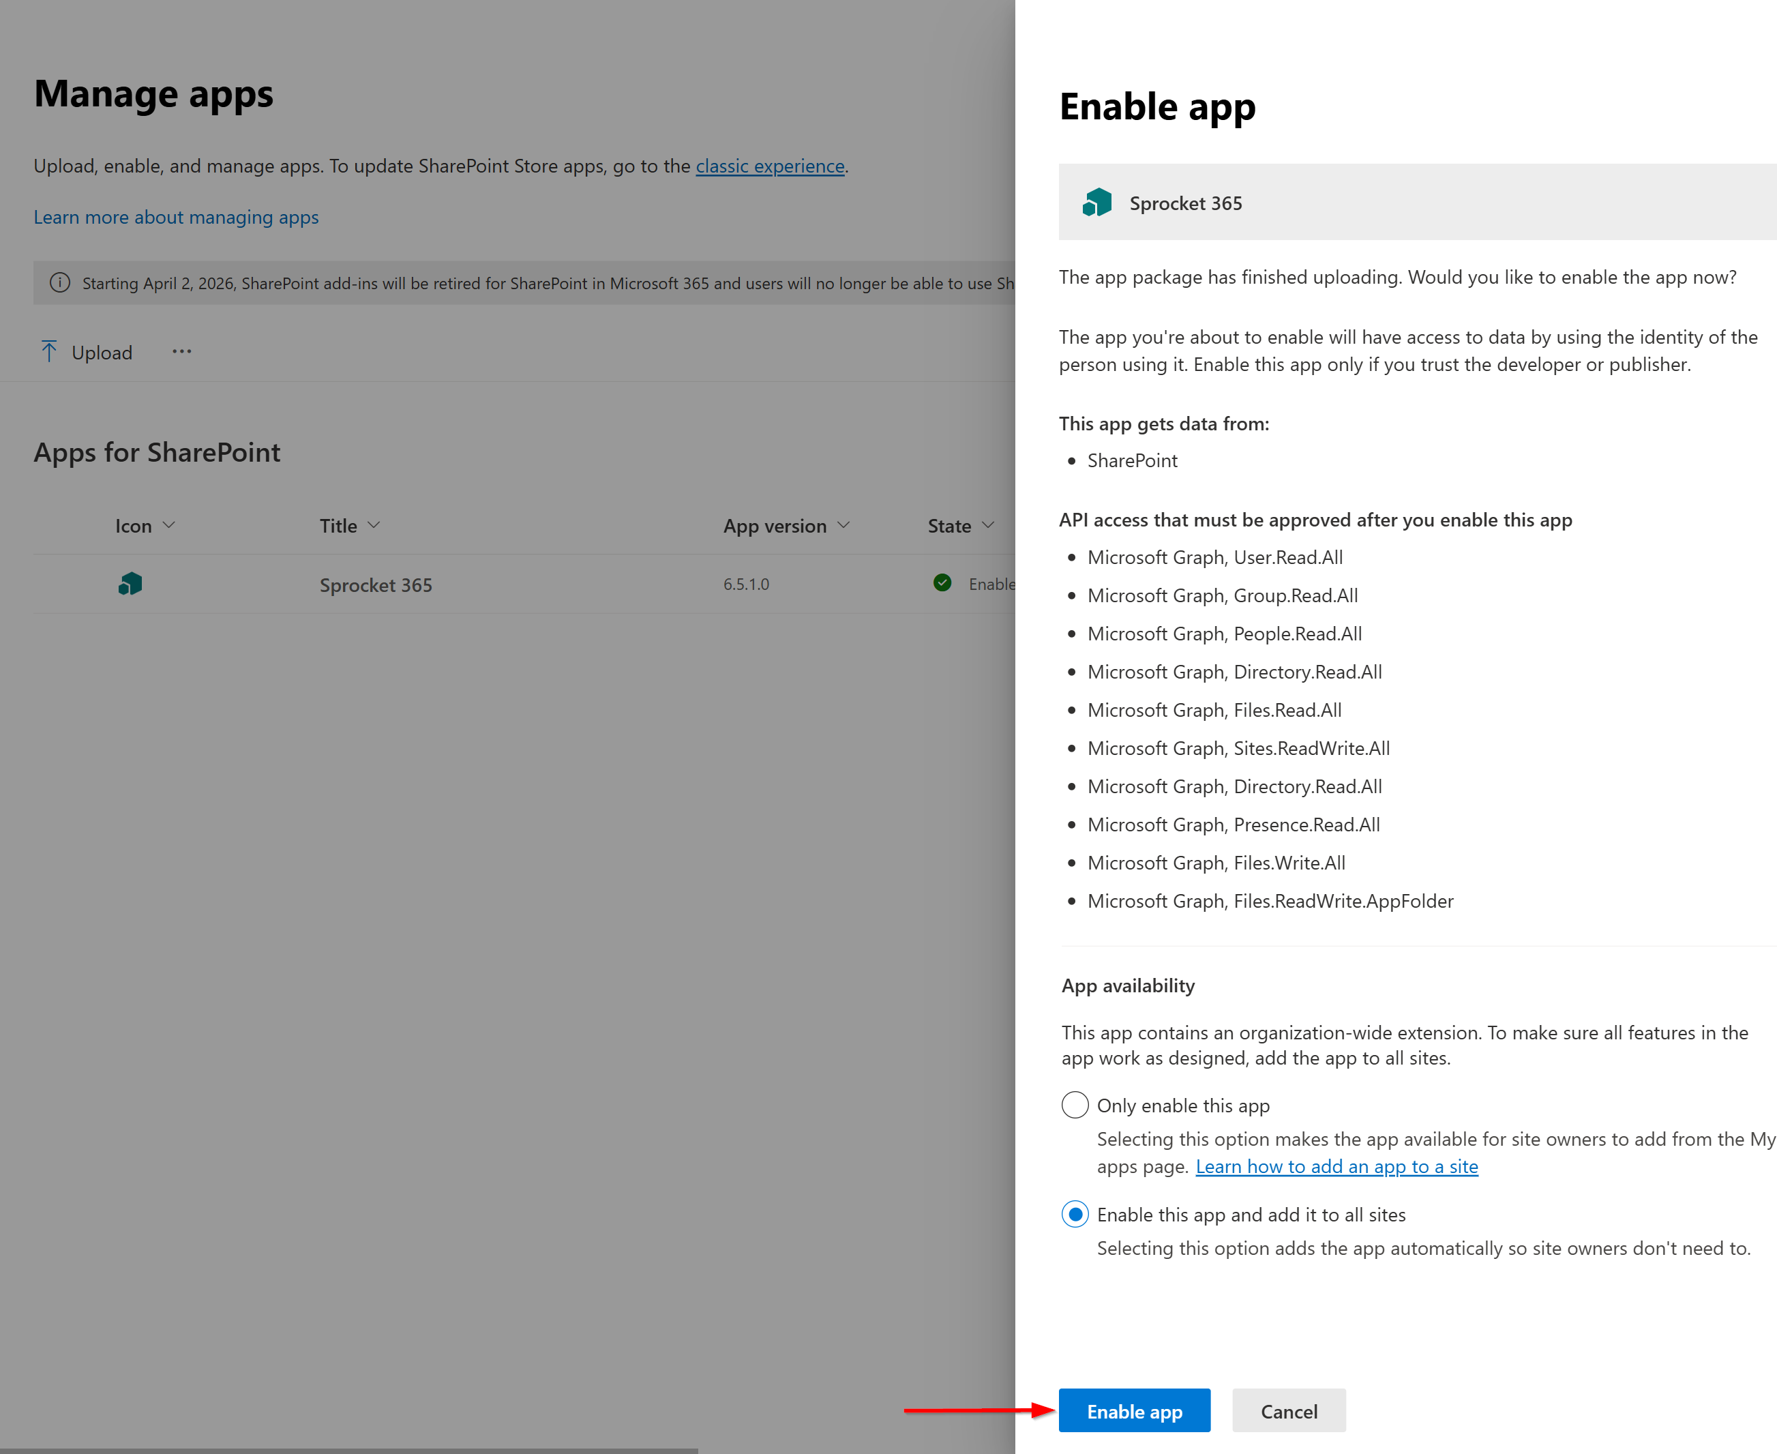
Task: Select Only enable this app radio
Action: pos(1075,1105)
